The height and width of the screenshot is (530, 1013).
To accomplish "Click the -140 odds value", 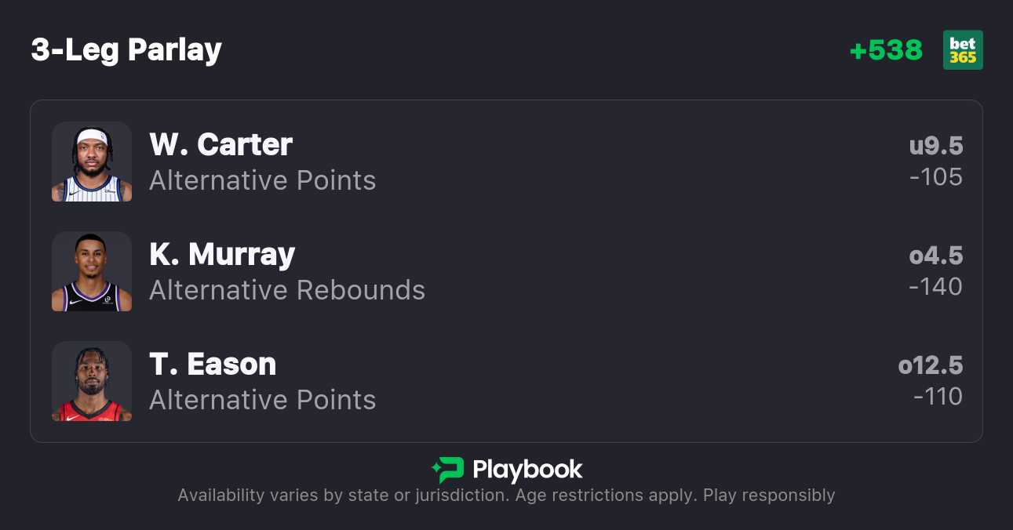I will [935, 287].
